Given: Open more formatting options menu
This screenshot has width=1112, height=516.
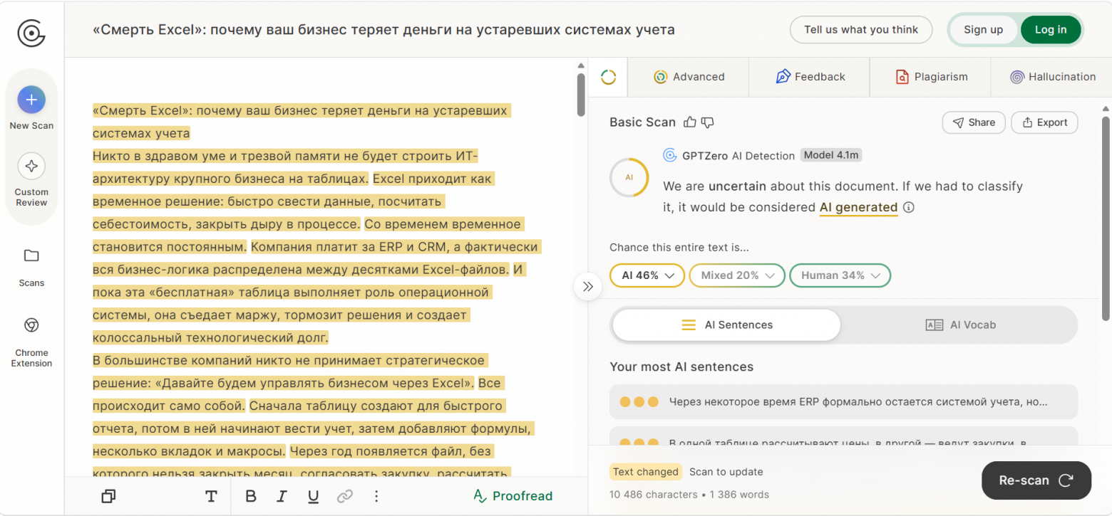Looking at the screenshot, I should click(x=376, y=496).
